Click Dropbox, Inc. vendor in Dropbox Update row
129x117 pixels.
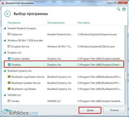tap(54, 59)
